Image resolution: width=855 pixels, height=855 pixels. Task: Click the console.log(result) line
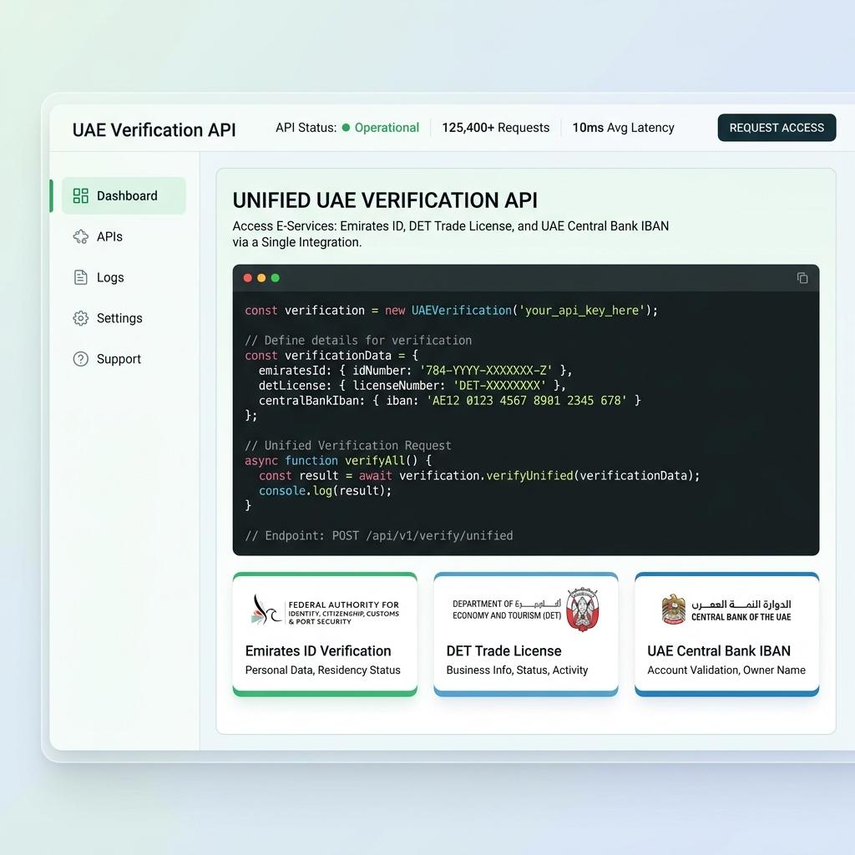coord(325,491)
